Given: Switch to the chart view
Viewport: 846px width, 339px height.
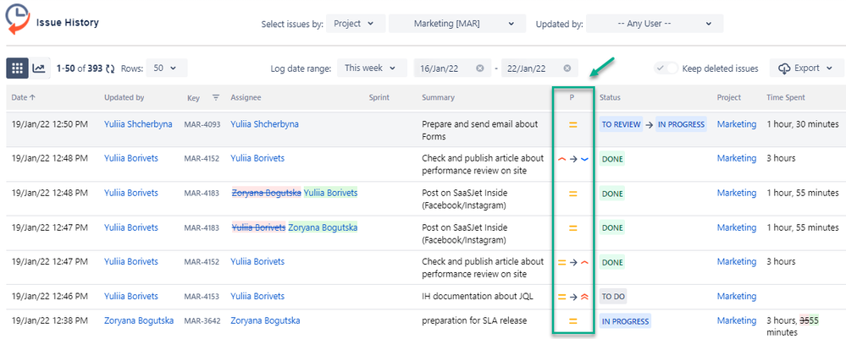Looking at the screenshot, I should pyautogui.click(x=40, y=68).
